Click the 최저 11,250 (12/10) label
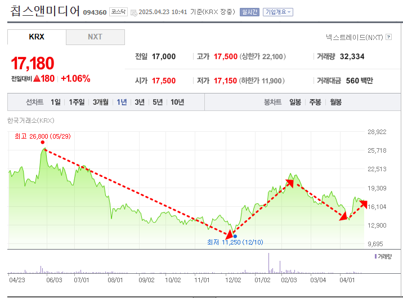 [235, 242]
